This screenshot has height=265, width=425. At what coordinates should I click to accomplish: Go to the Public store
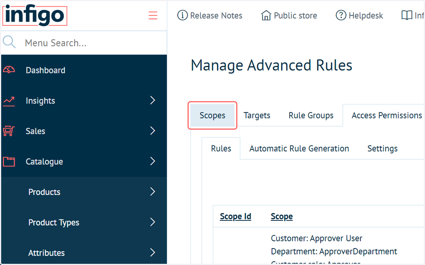click(x=295, y=16)
